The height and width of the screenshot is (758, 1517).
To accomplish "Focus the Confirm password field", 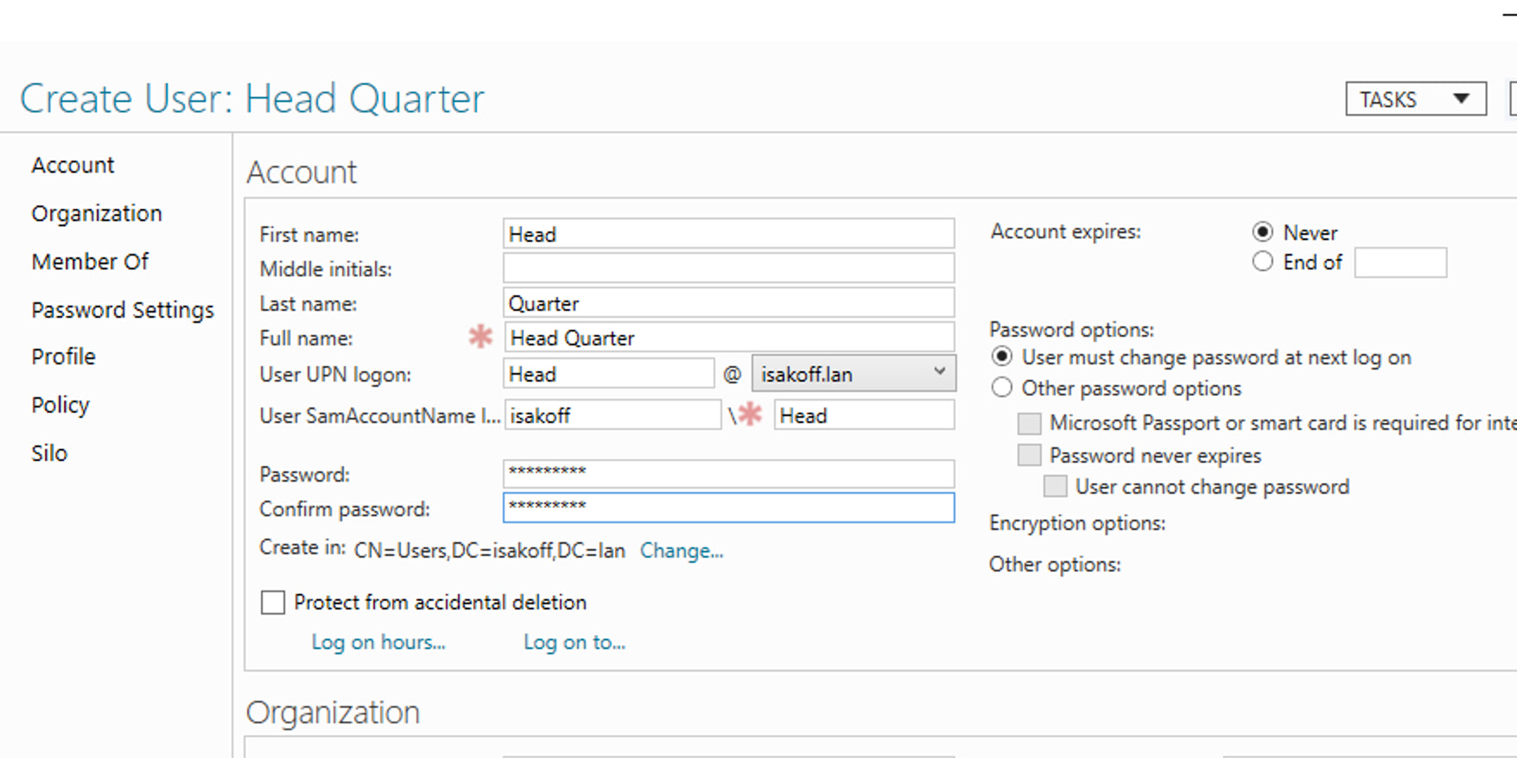I will 728,508.
